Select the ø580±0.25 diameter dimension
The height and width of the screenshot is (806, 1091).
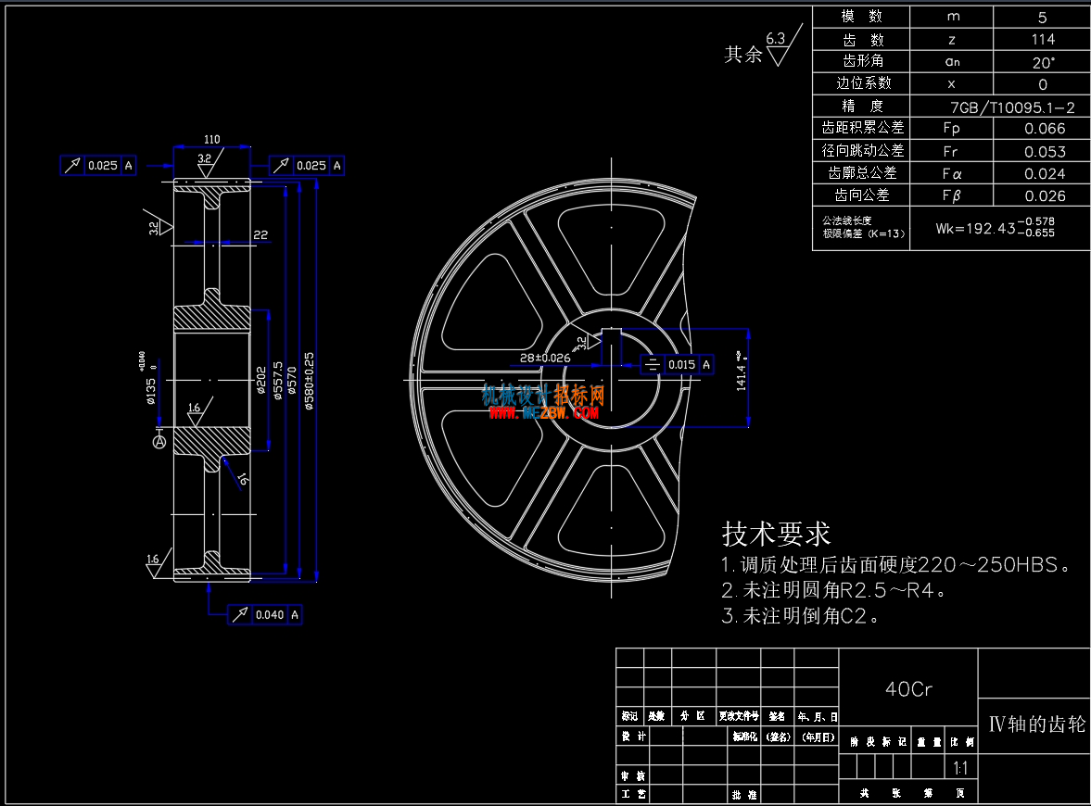[x=309, y=381]
